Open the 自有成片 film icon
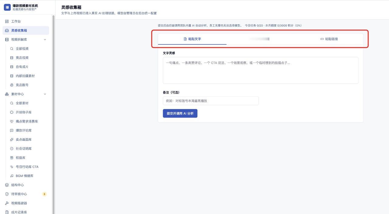Image resolution: width=389 pixels, height=214 pixels. 12,67
